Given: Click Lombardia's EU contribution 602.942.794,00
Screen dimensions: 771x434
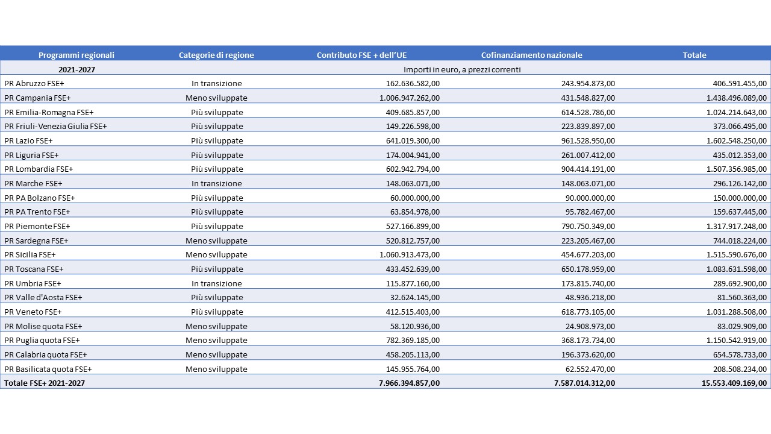Looking at the screenshot, I should [x=413, y=169].
